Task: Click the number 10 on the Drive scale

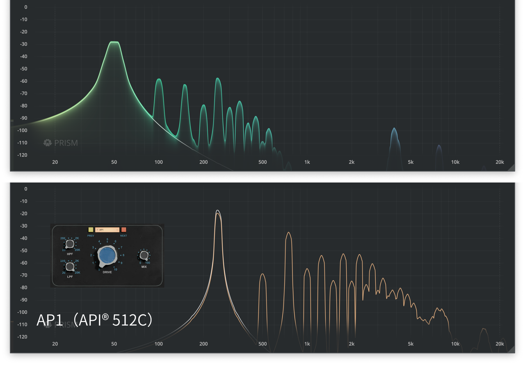Action: (116, 269)
